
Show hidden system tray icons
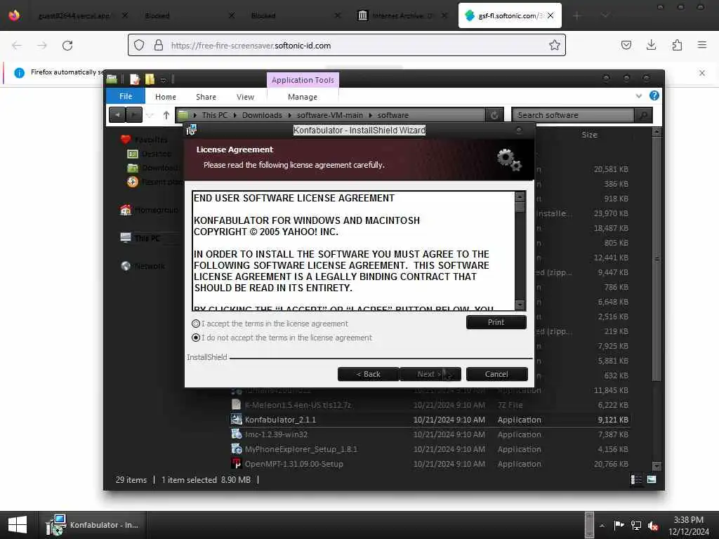602,525
